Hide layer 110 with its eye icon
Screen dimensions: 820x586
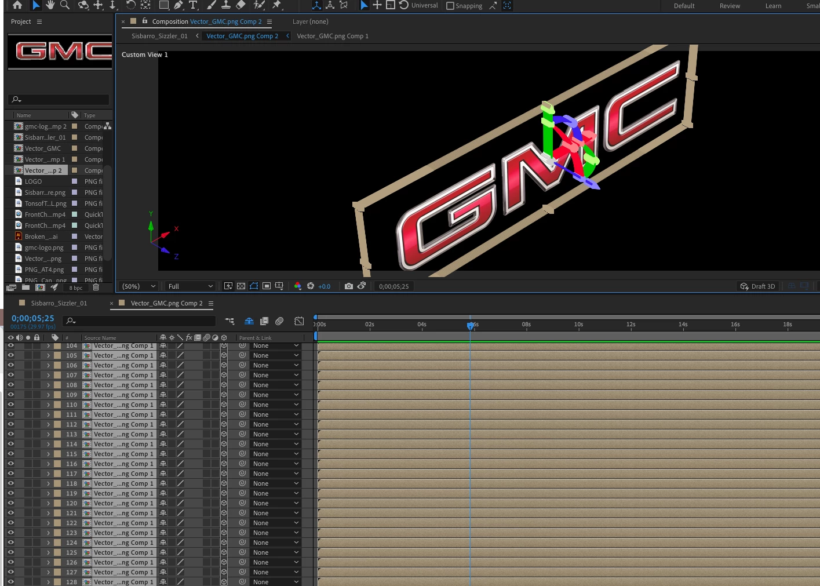click(10, 405)
